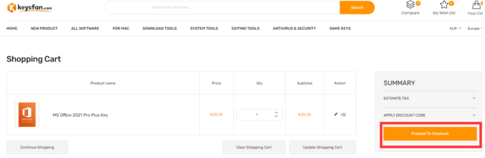Image resolution: width=485 pixels, height=158 pixels.
Task: Open SYSTEM TOOLS menu
Action: (x=204, y=29)
